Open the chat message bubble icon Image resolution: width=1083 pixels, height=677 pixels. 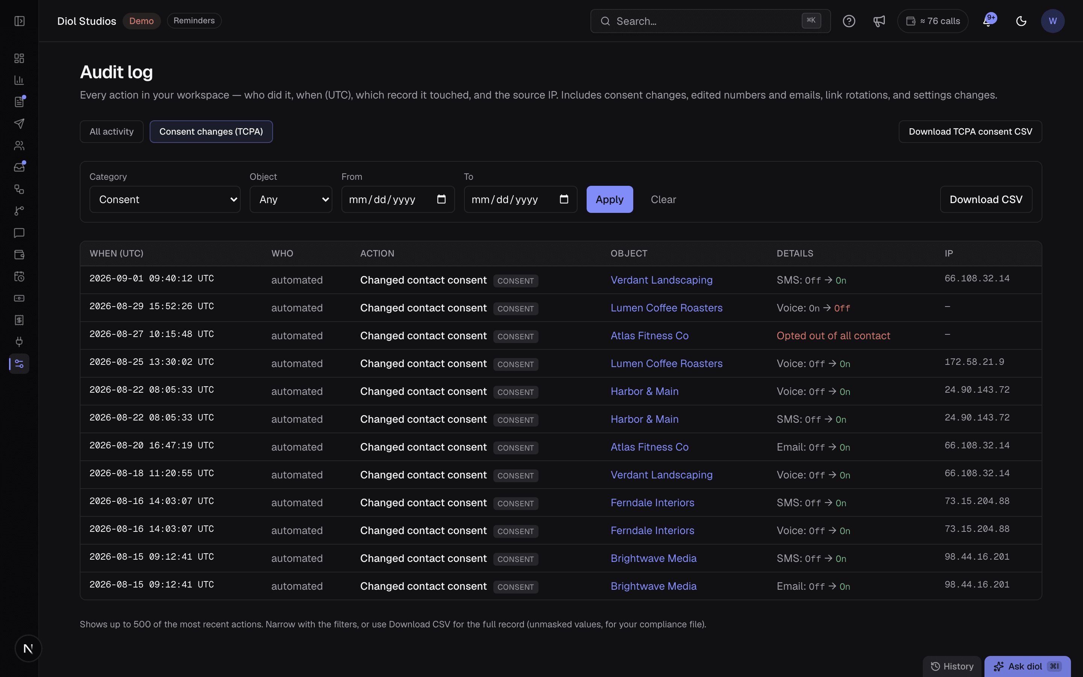[x=19, y=233]
